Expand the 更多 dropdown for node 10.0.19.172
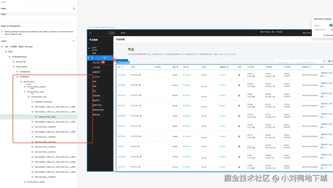The height and width of the screenshot is (188, 333). pos(323,97)
